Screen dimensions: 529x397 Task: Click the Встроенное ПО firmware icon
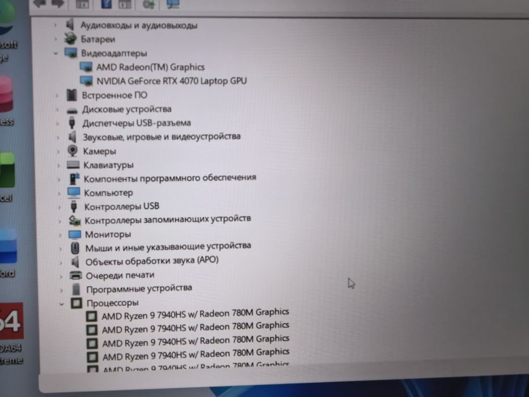(71, 95)
